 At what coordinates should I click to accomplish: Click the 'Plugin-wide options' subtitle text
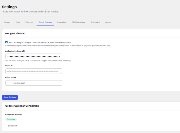coord(30,12)
